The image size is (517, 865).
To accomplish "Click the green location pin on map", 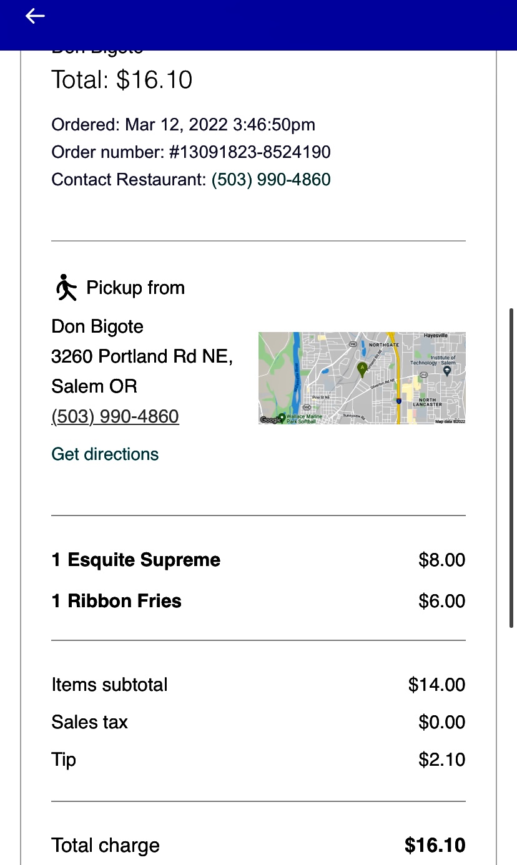I will tap(362, 369).
